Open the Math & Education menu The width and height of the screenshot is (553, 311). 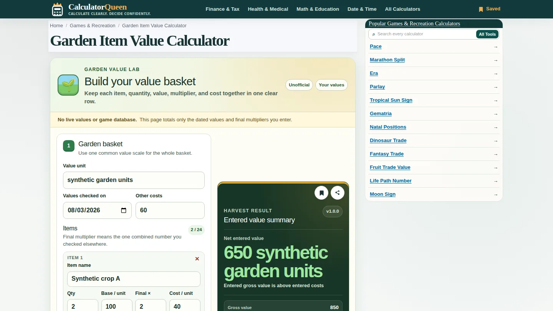coord(318,9)
